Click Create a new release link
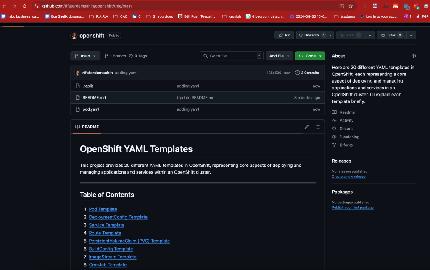The width and height of the screenshot is (430, 270). click(x=348, y=177)
